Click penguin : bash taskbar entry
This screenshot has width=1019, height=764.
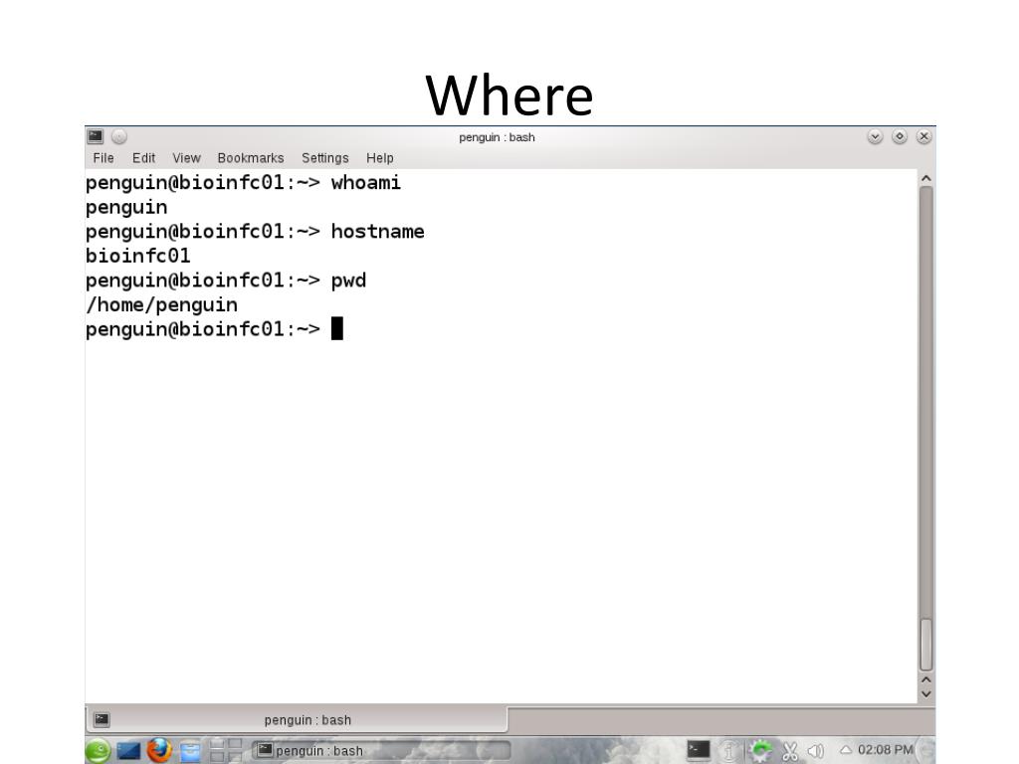pos(381,750)
